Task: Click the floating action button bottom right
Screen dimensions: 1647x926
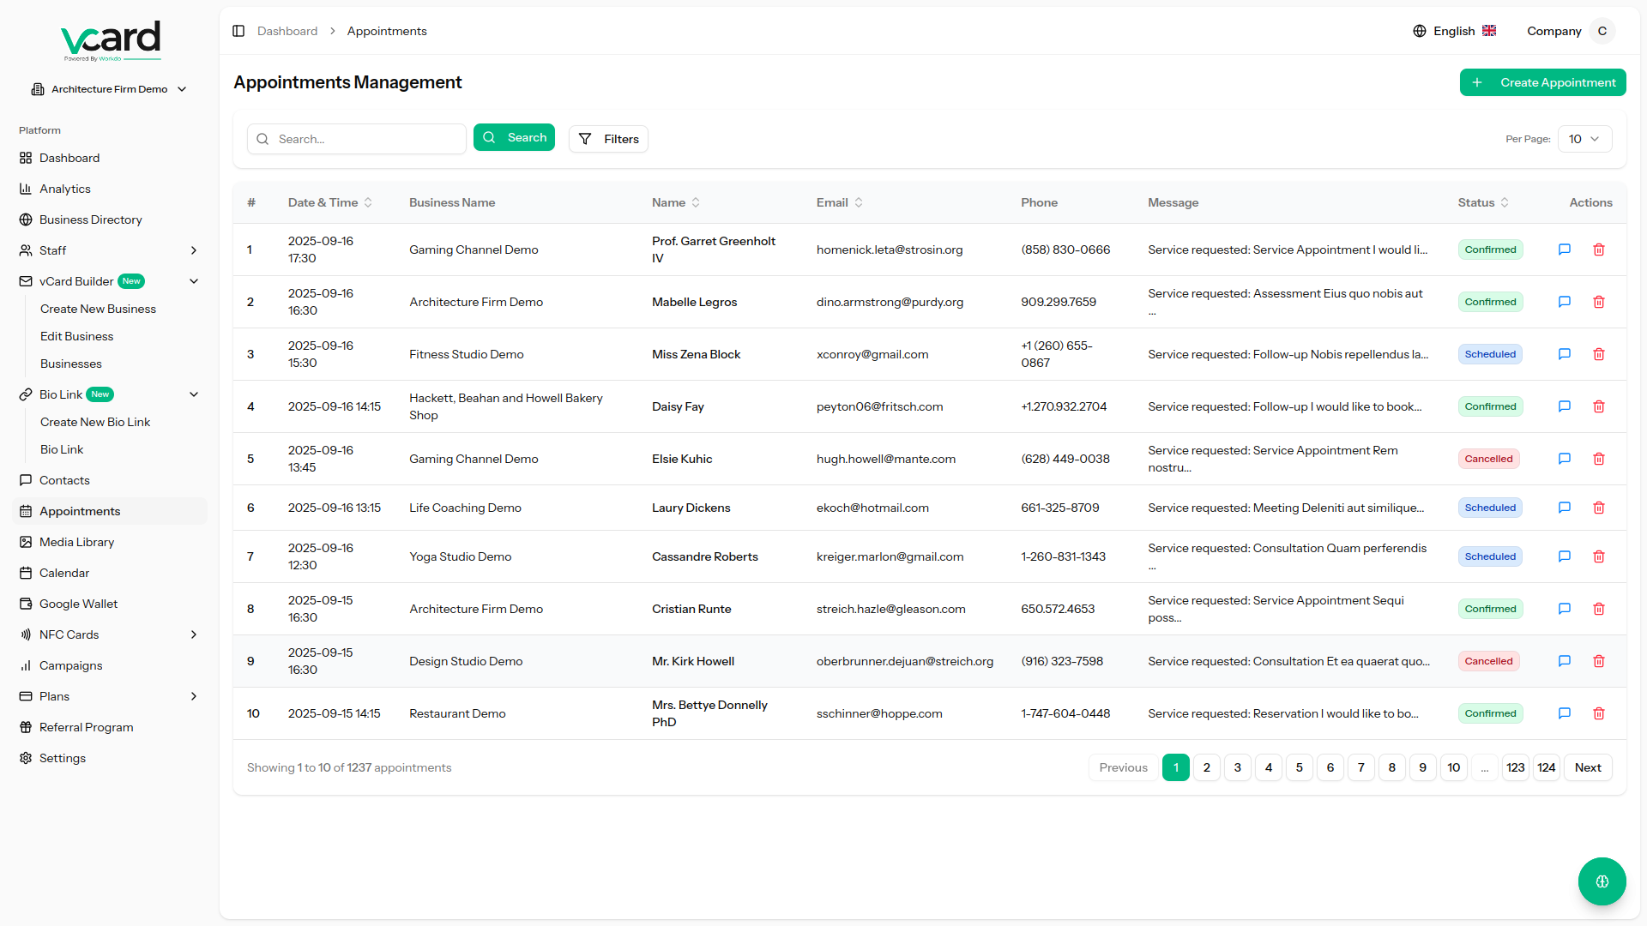Action: [x=1602, y=881]
